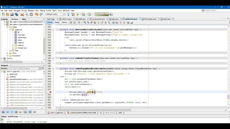Toggle Show Inherited Members in Navigator
The width and height of the screenshot is (230, 129).
pyautogui.click(x=3, y=112)
